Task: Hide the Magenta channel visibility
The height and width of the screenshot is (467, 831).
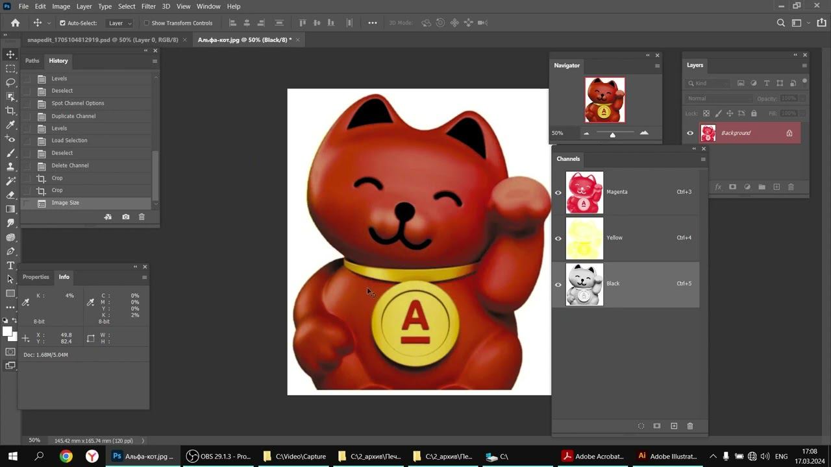Action: [x=558, y=193]
